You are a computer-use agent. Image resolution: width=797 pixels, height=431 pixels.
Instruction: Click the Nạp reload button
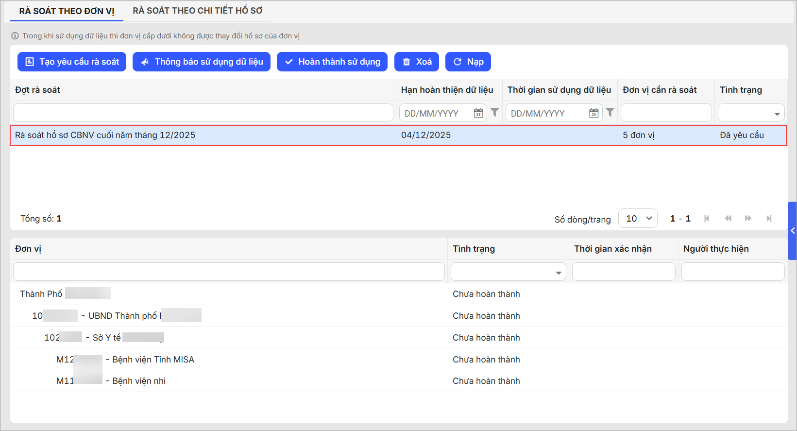pos(468,62)
